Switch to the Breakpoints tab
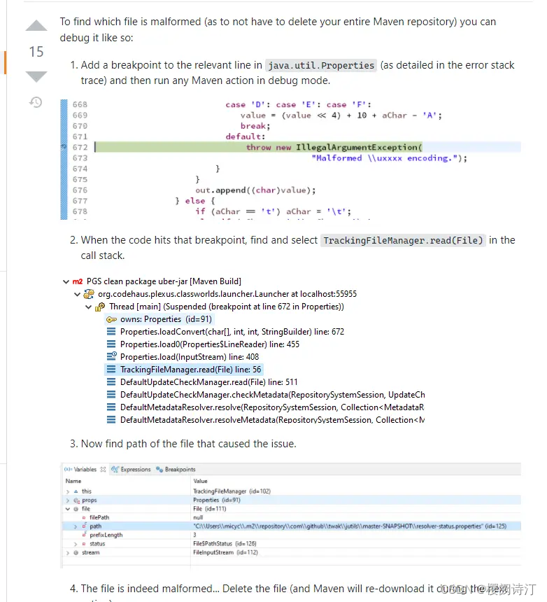This screenshot has width=547, height=602. (176, 470)
